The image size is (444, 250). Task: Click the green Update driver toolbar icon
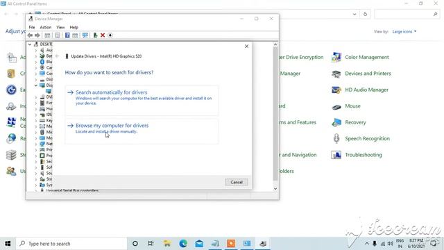[95, 35]
